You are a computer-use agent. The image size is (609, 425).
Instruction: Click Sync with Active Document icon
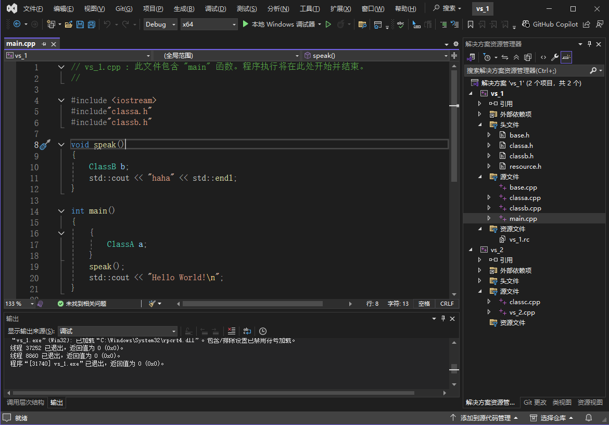click(504, 57)
